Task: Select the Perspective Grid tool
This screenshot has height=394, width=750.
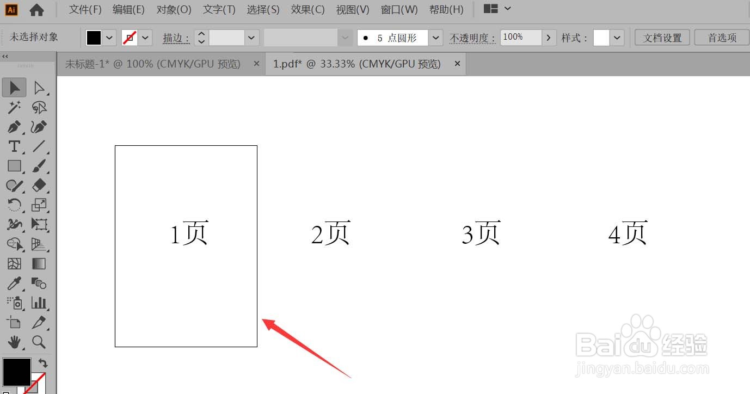Action: (39, 244)
